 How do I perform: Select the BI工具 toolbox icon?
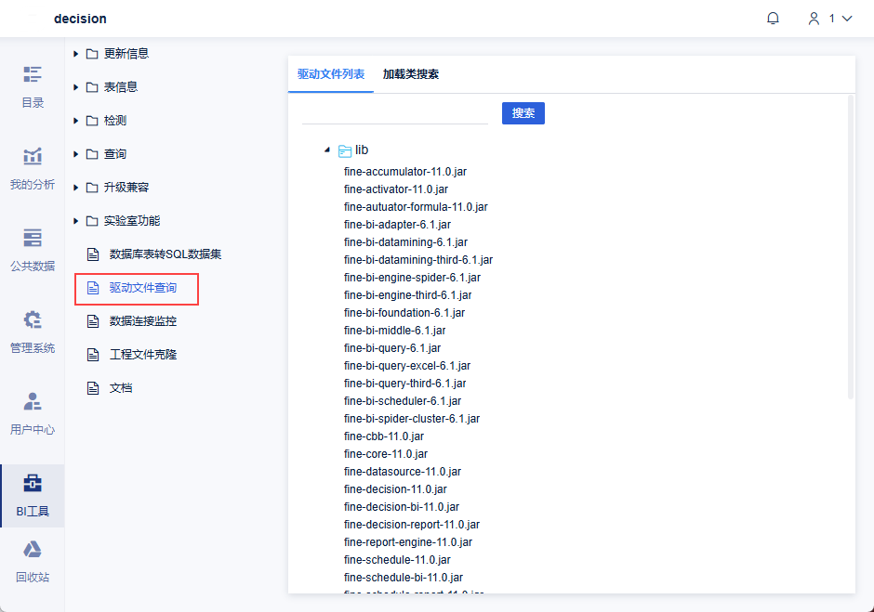click(33, 483)
